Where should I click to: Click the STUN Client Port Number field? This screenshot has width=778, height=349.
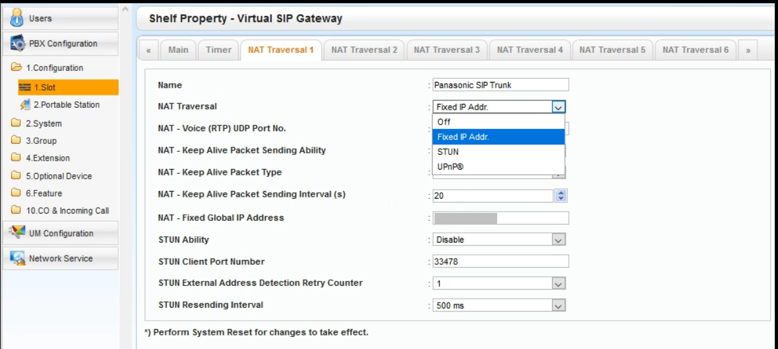point(501,261)
